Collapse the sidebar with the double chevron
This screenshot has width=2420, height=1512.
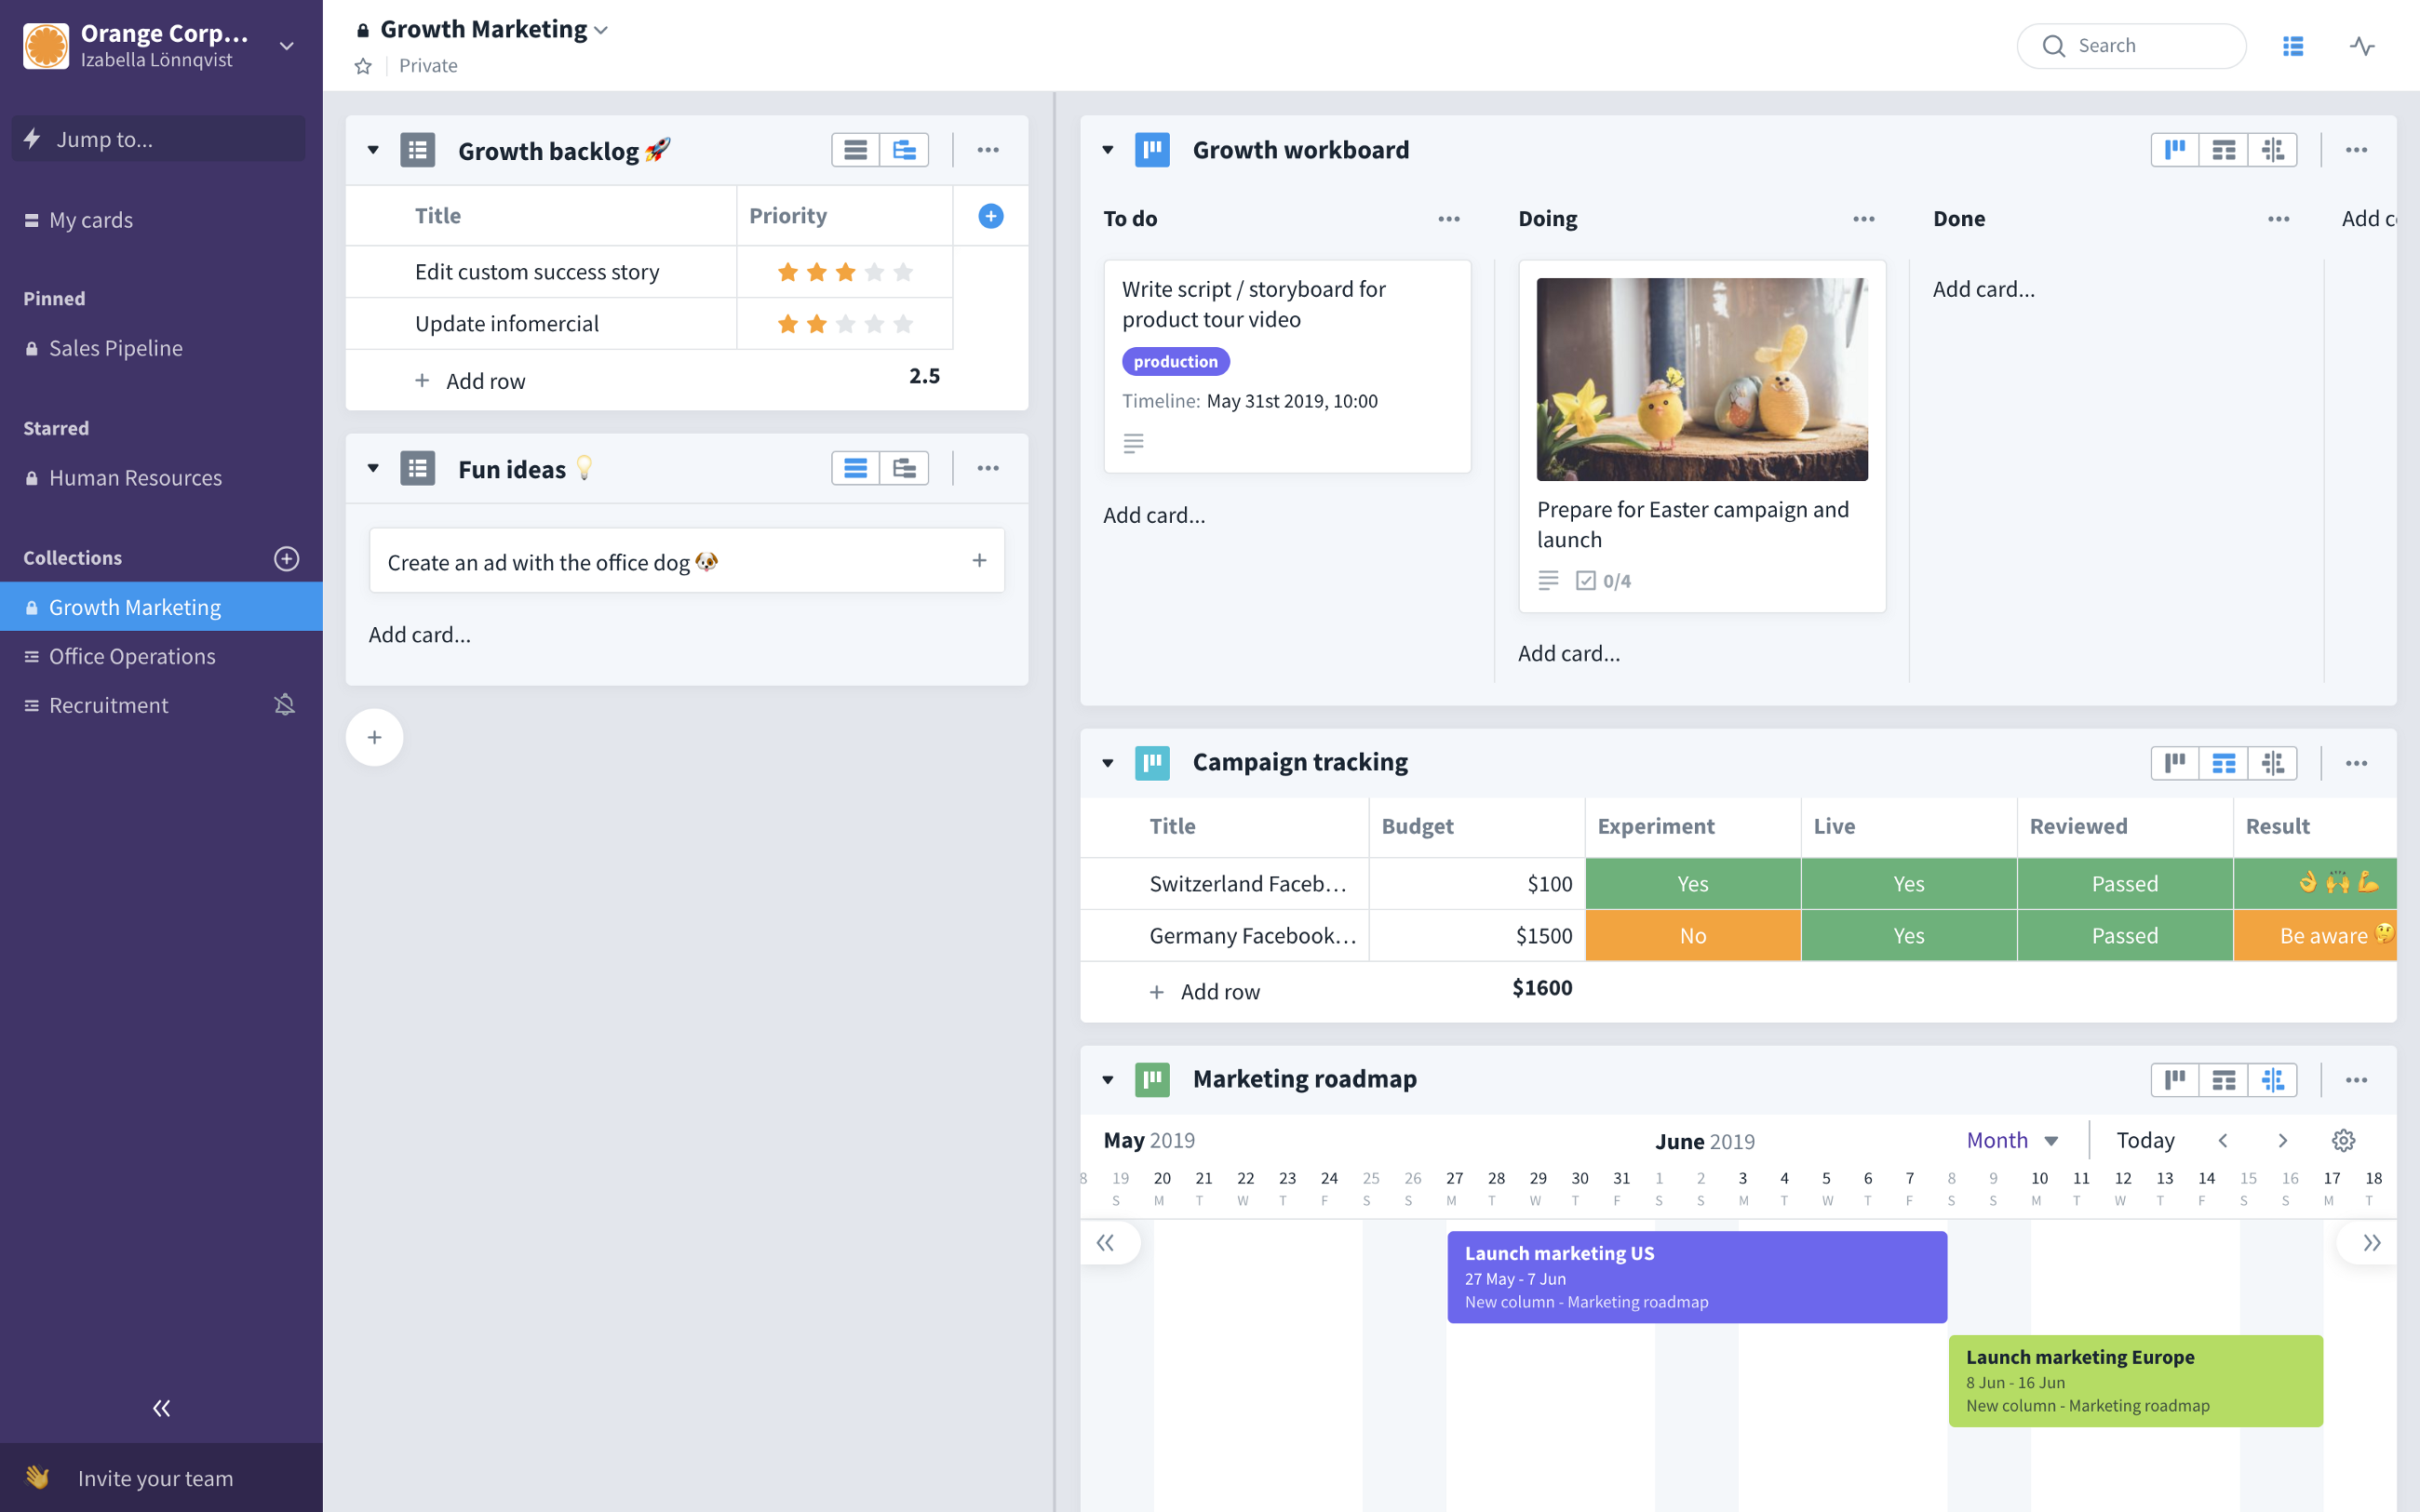pyautogui.click(x=160, y=1408)
